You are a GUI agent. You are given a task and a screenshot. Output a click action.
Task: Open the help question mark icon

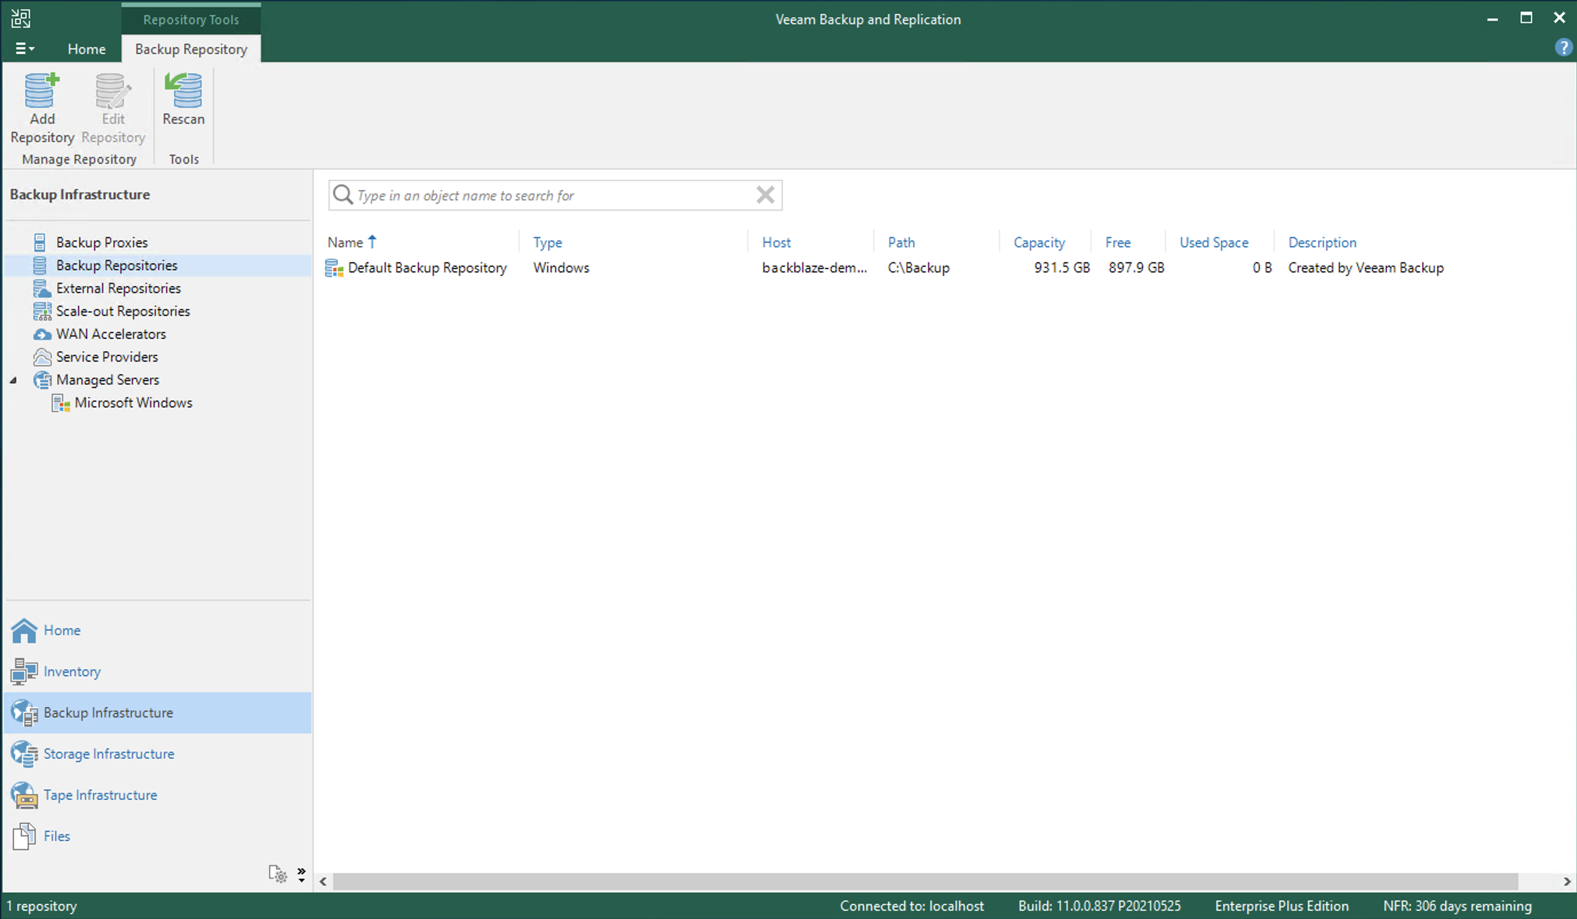1563,47
